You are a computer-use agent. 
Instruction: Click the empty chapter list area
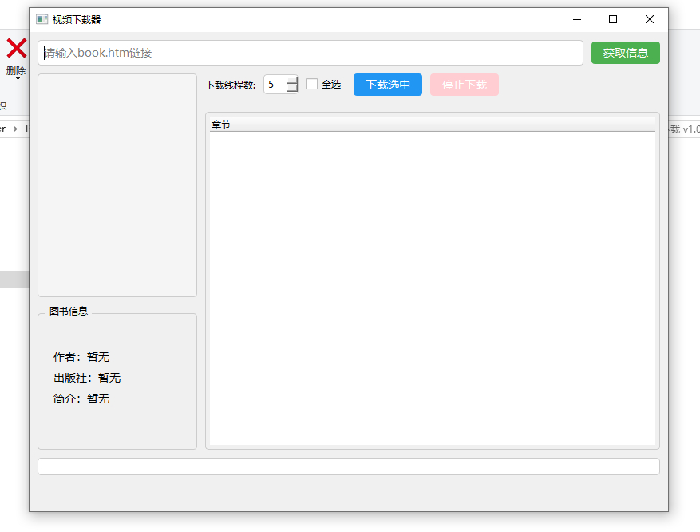[432, 288]
